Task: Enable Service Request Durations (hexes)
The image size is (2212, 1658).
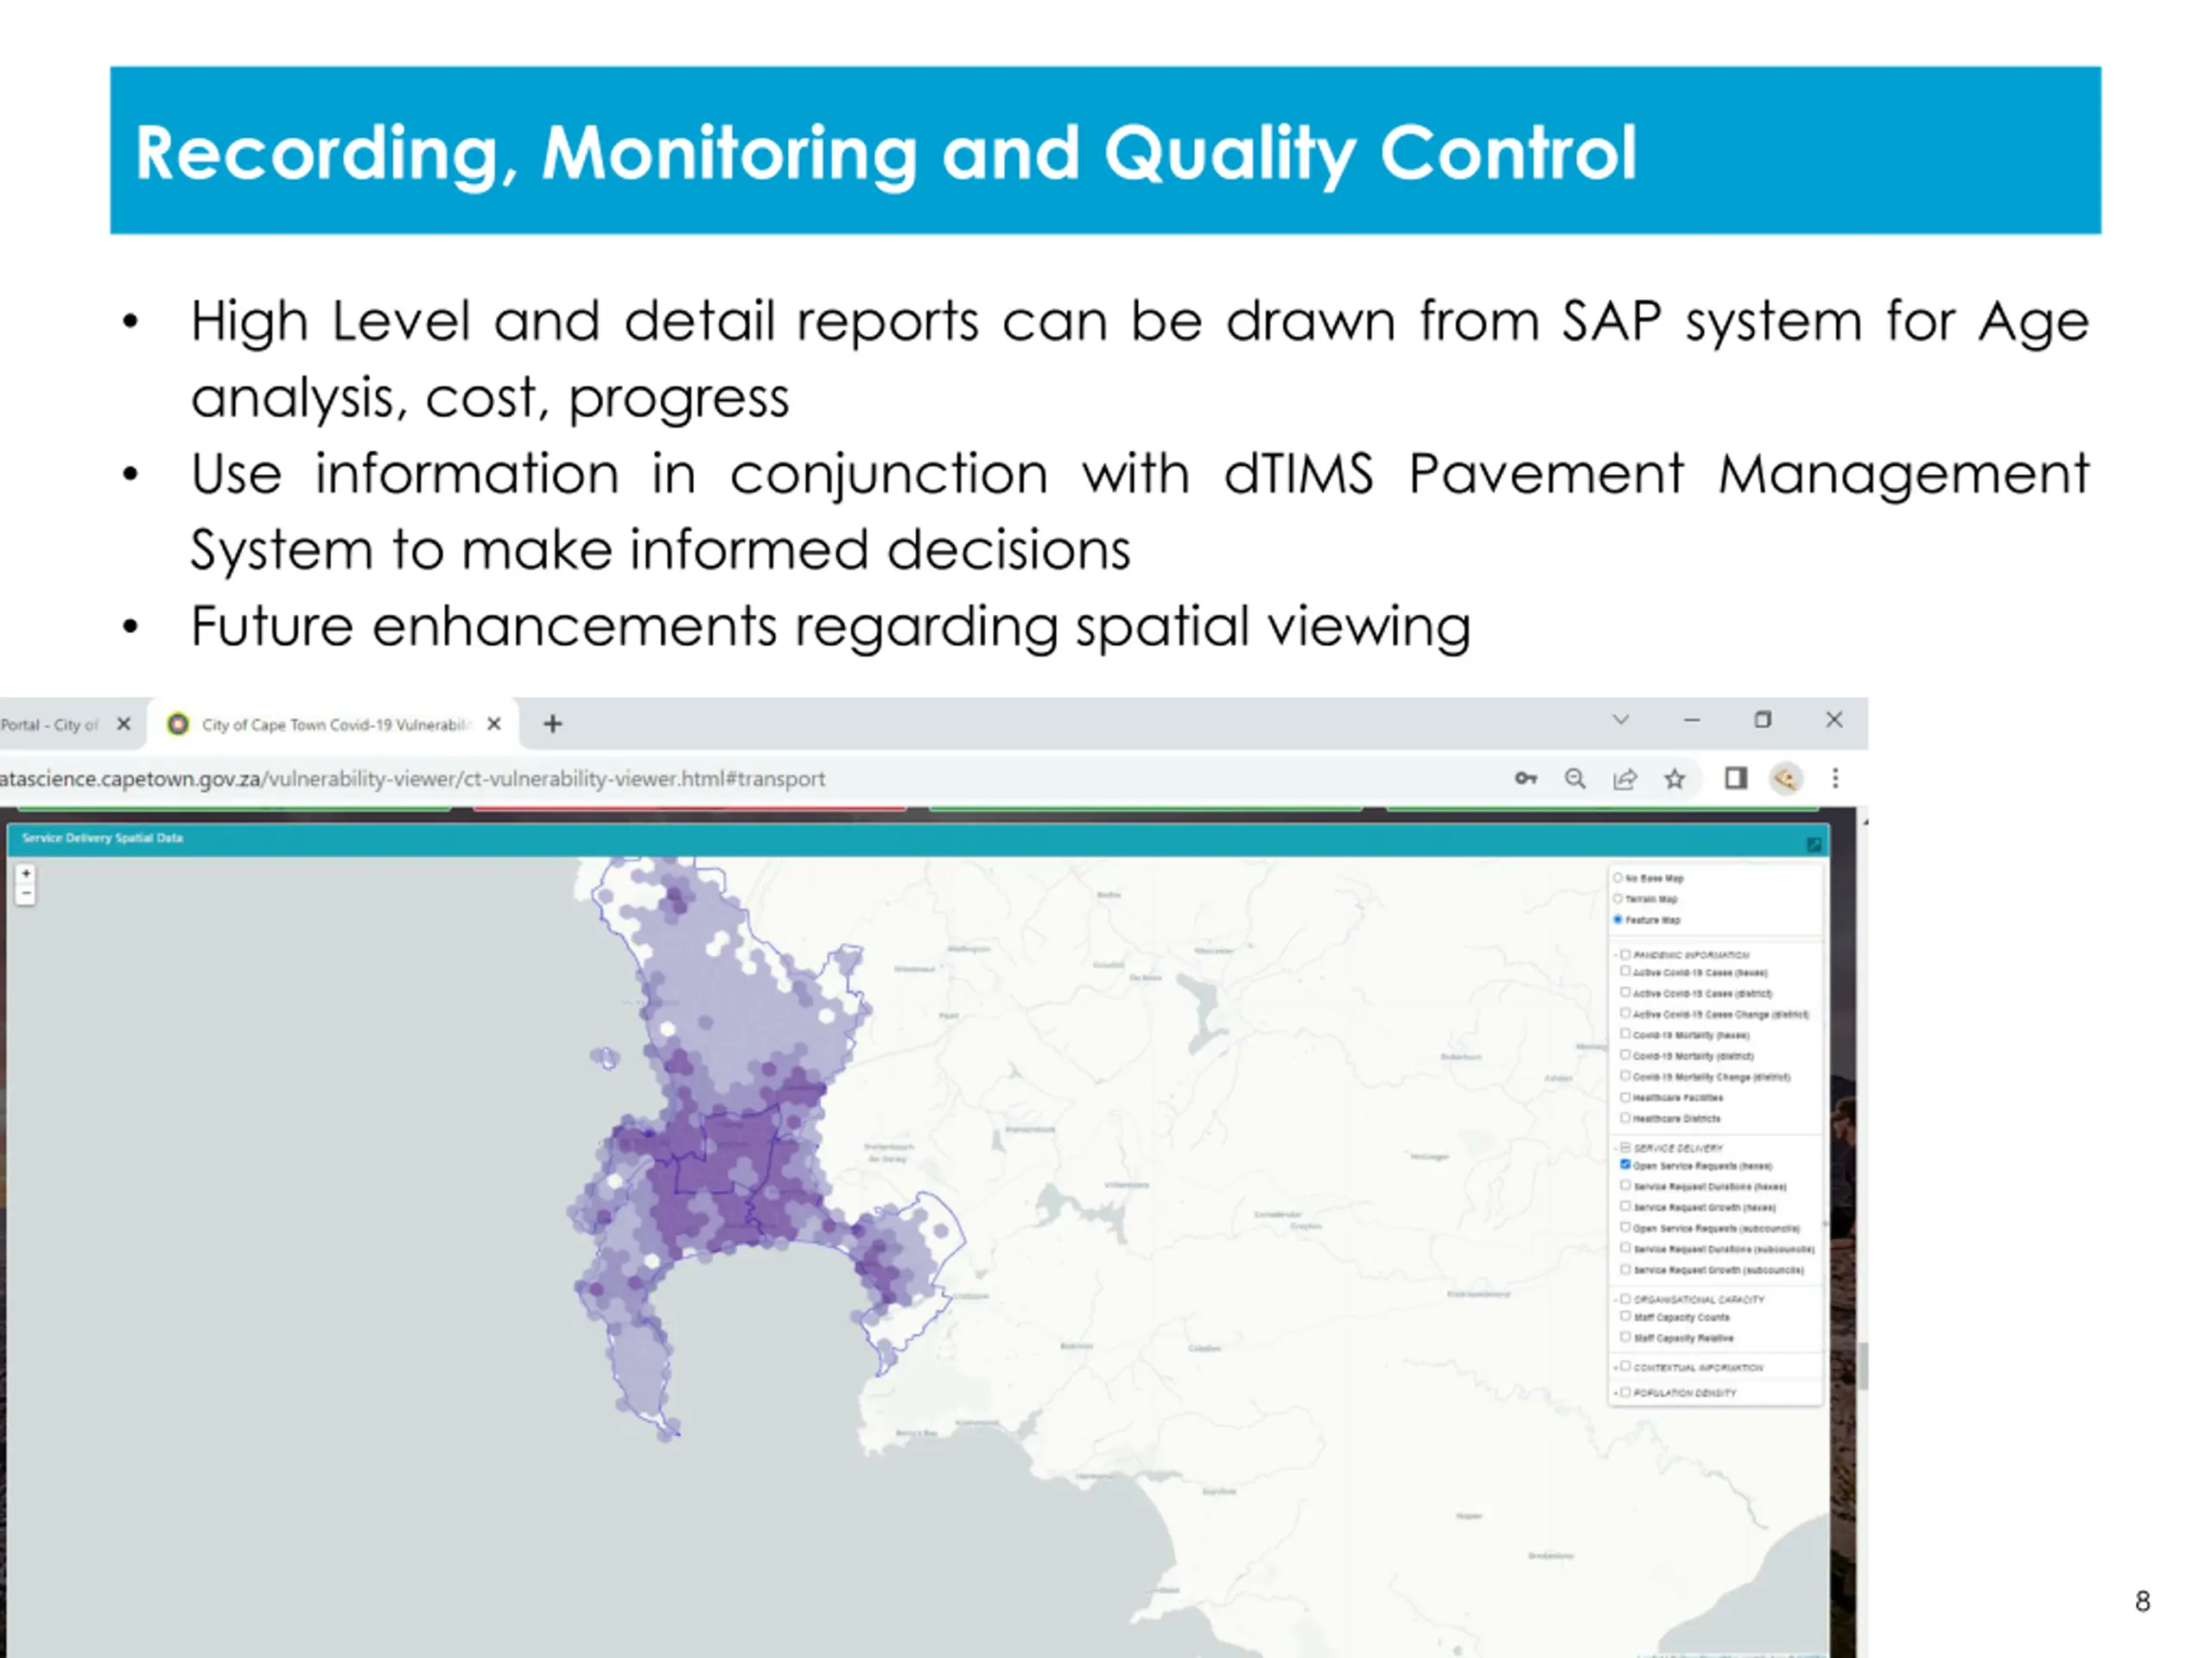Action: (x=1625, y=1186)
